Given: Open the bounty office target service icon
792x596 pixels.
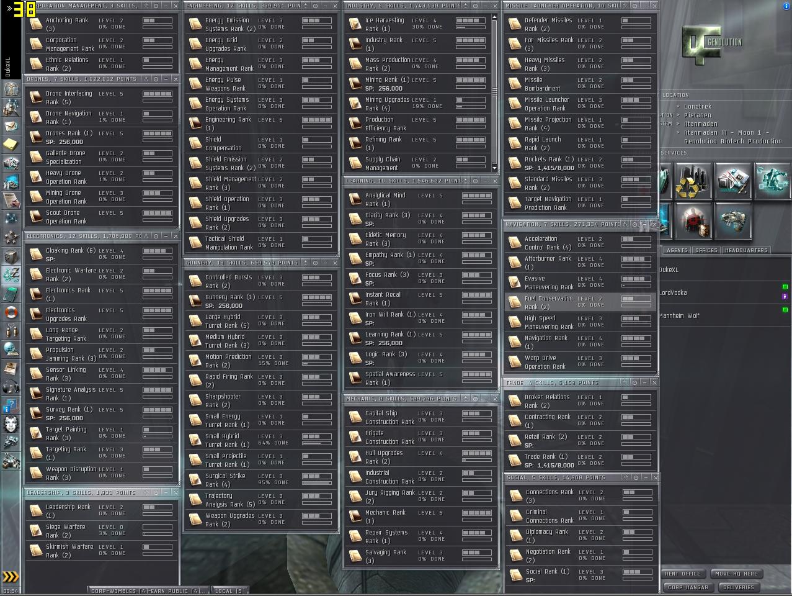Looking at the screenshot, I should 693,221.
